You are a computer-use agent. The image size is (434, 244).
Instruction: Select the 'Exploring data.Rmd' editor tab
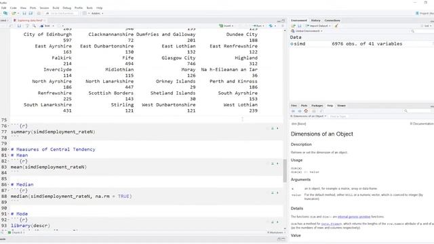(30, 20)
